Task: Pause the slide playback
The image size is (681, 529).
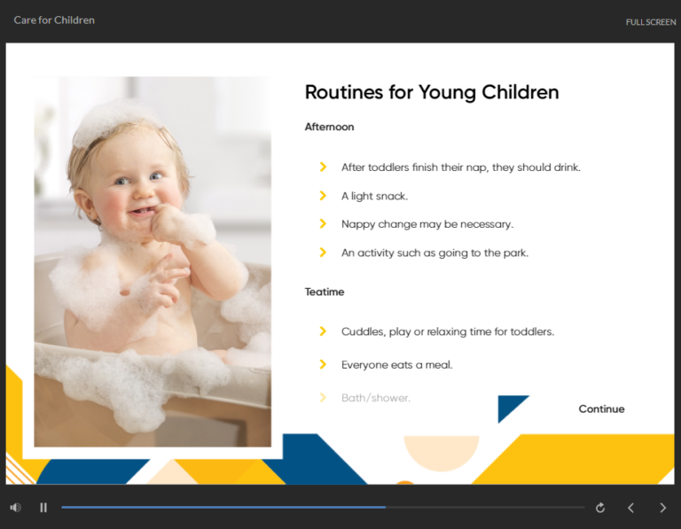Action: 43,508
